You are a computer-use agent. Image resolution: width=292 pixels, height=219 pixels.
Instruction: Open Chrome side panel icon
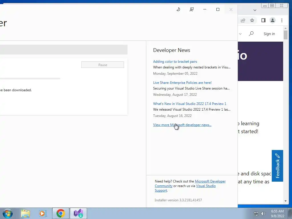263,20
